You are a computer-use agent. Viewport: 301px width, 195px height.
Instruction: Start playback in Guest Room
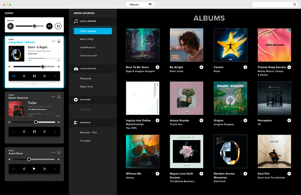click(34, 169)
